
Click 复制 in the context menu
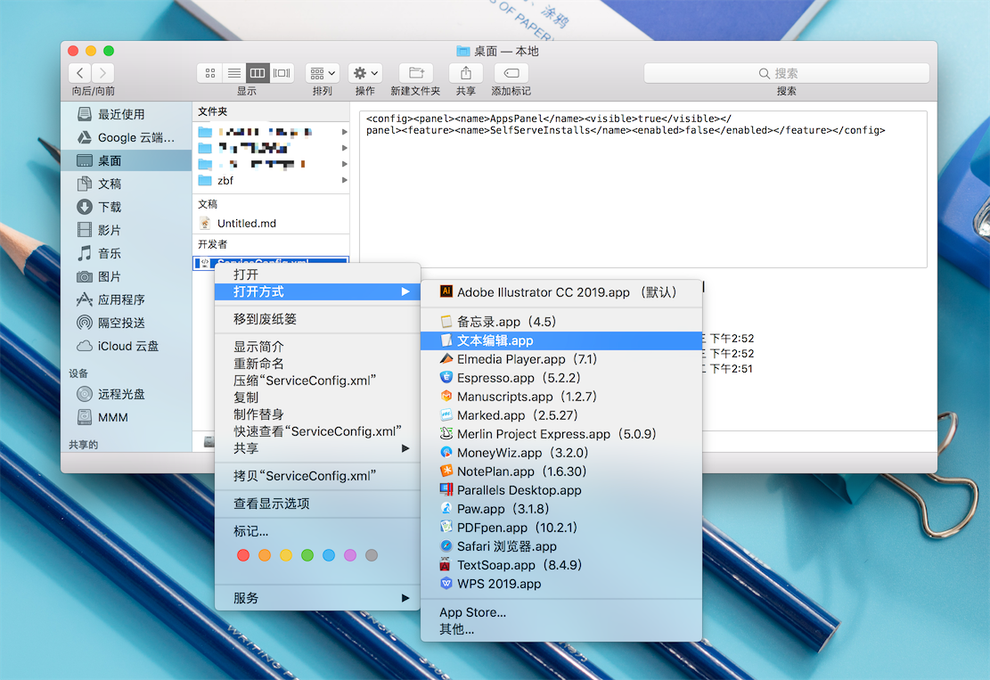tap(317, 397)
